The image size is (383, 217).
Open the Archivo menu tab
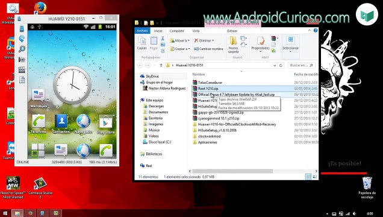[142, 31]
